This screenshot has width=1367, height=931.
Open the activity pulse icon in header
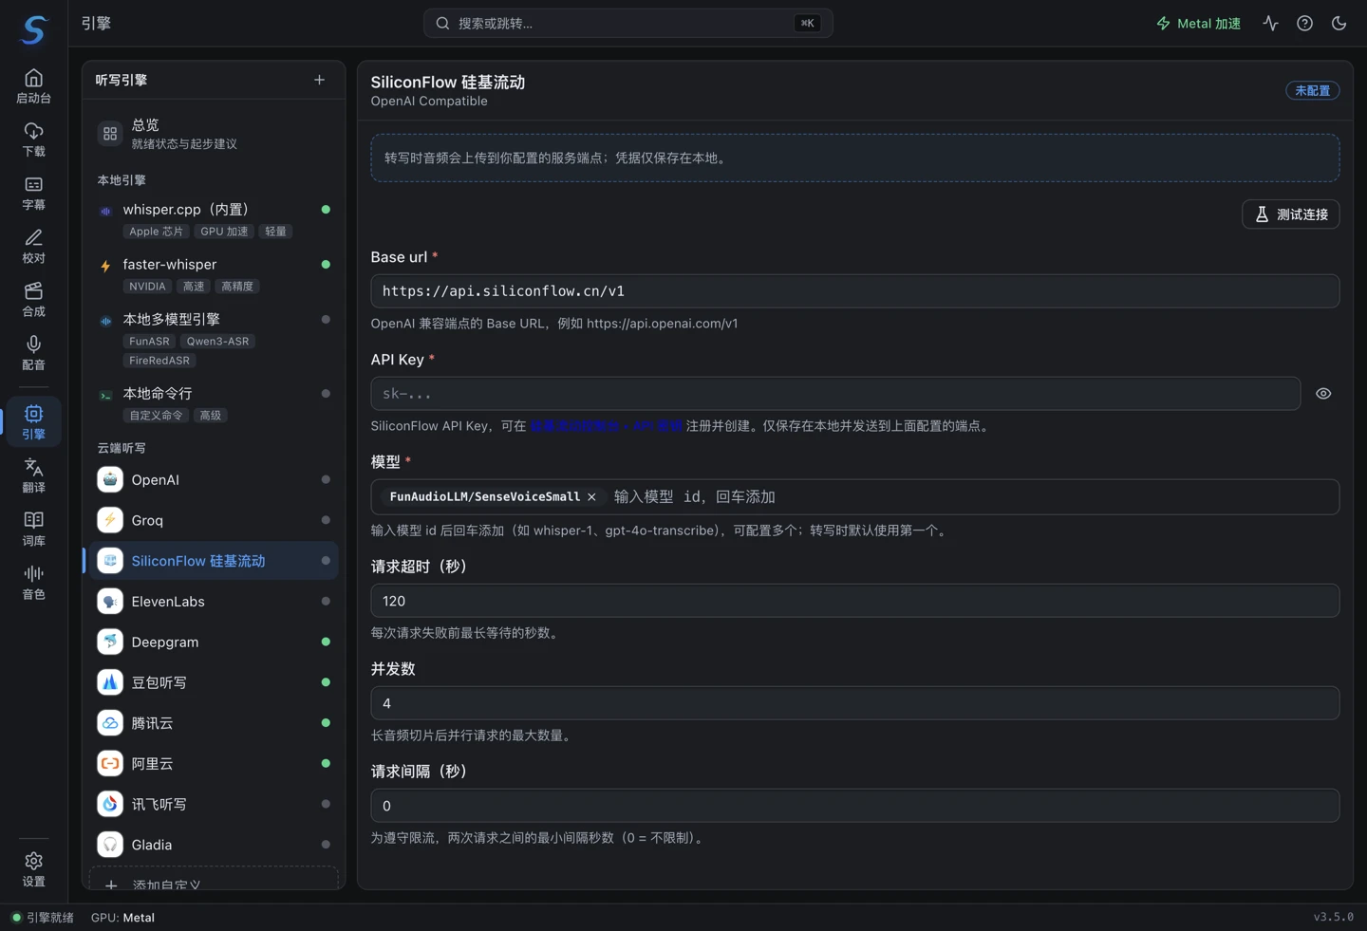pyautogui.click(x=1270, y=23)
